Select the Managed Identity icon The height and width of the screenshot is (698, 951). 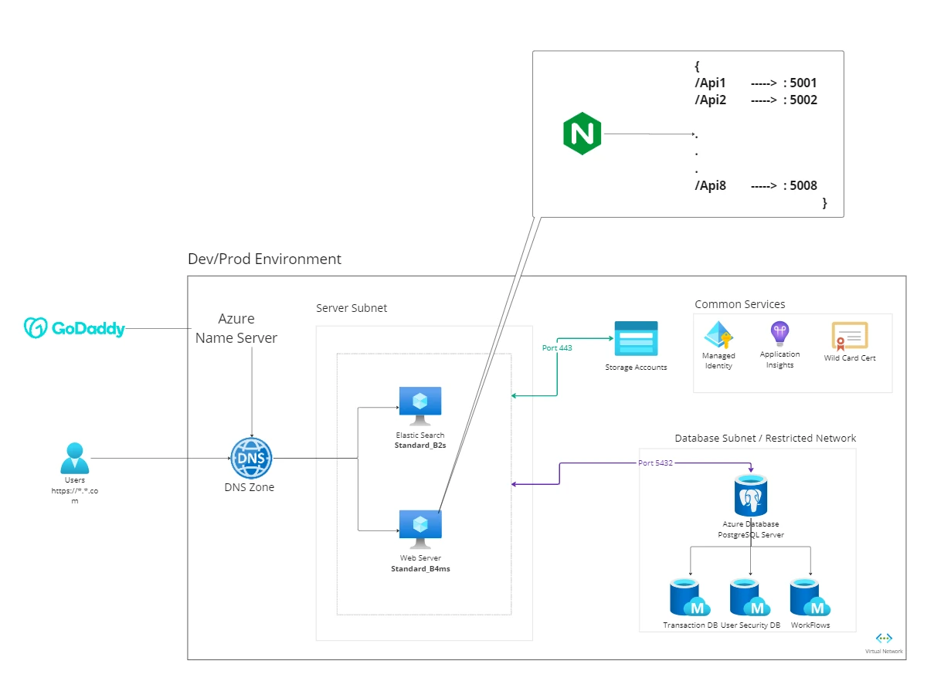(718, 335)
